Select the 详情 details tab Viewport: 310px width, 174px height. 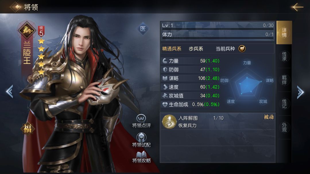coord(284,33)
